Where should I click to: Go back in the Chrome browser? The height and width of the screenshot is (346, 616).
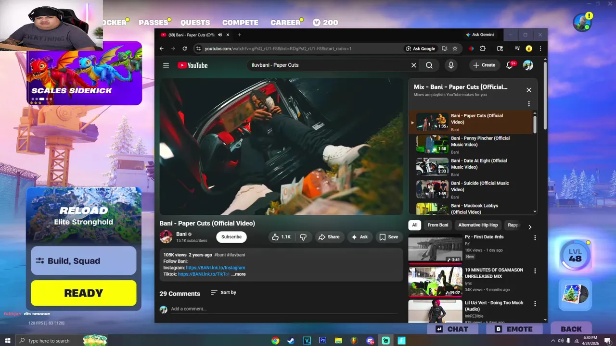pos(162,49)
